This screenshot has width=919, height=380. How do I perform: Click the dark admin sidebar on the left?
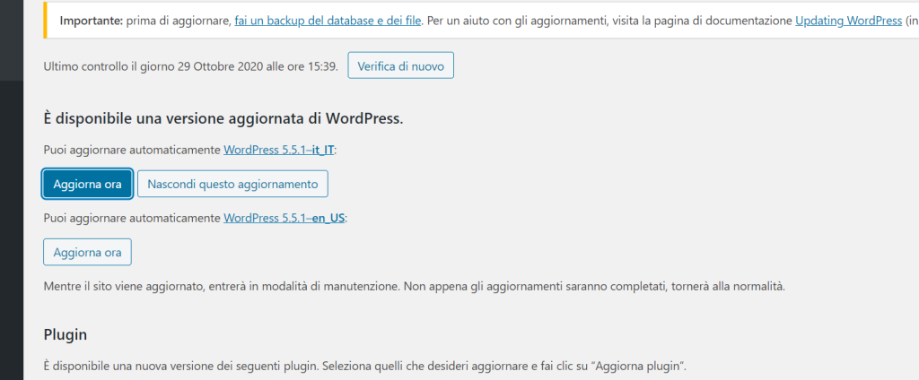point(11,224)
